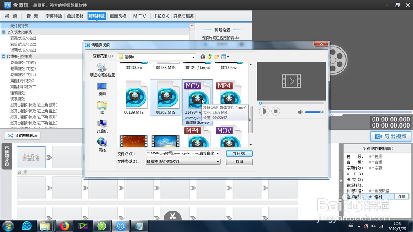This screenshot has width=413, height=232.
Task: Click the 双击此处添加视频 clip slot
Action: click(31, 157)
